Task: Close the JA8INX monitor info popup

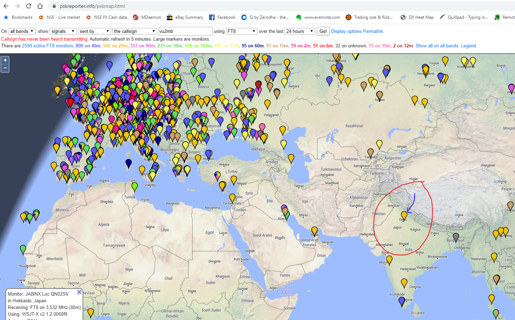Action: pos(79,292)
